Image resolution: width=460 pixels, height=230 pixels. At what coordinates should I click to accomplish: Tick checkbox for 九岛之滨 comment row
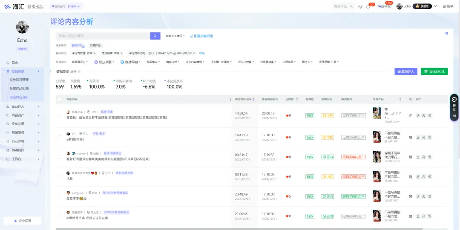pos(60,115)
